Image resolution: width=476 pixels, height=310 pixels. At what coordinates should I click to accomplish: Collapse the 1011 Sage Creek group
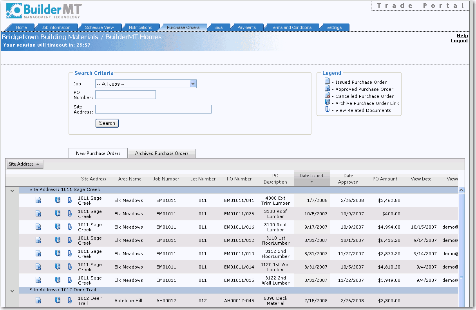point(12,191)
